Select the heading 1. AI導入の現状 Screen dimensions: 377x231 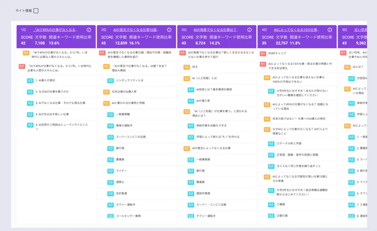[x=49, y=80]
